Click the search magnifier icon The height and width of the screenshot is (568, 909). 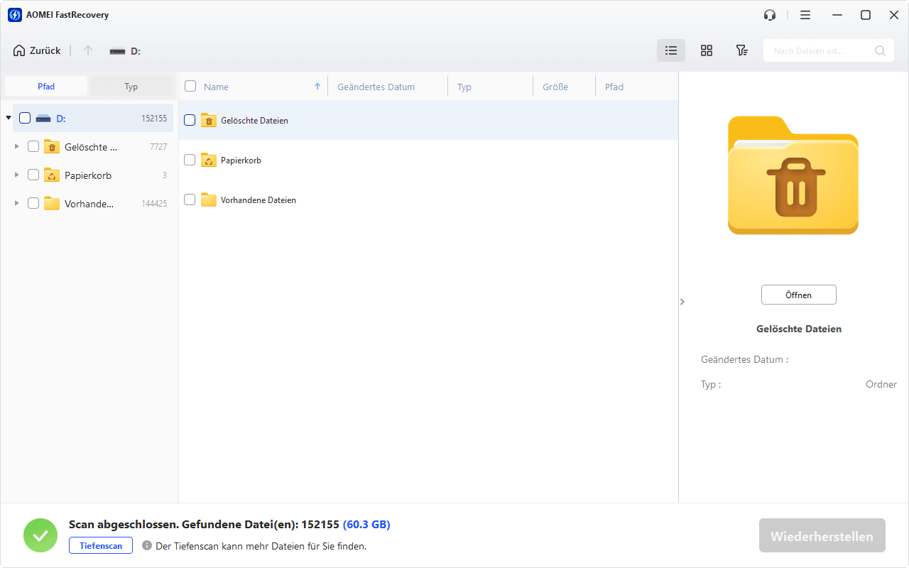coord(880,50)
